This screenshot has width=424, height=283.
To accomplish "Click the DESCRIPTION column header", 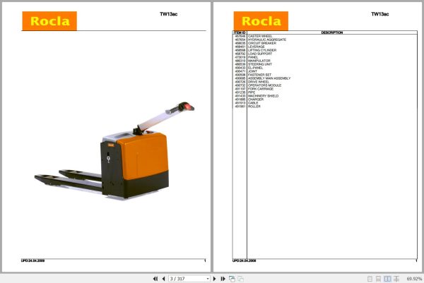I will coord(332,32).
